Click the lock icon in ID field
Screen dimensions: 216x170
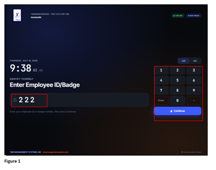pyautogui.click(x=15, y=100)
